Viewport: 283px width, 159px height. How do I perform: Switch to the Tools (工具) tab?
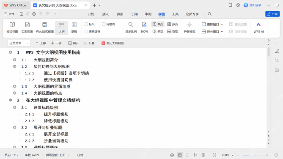175,14
